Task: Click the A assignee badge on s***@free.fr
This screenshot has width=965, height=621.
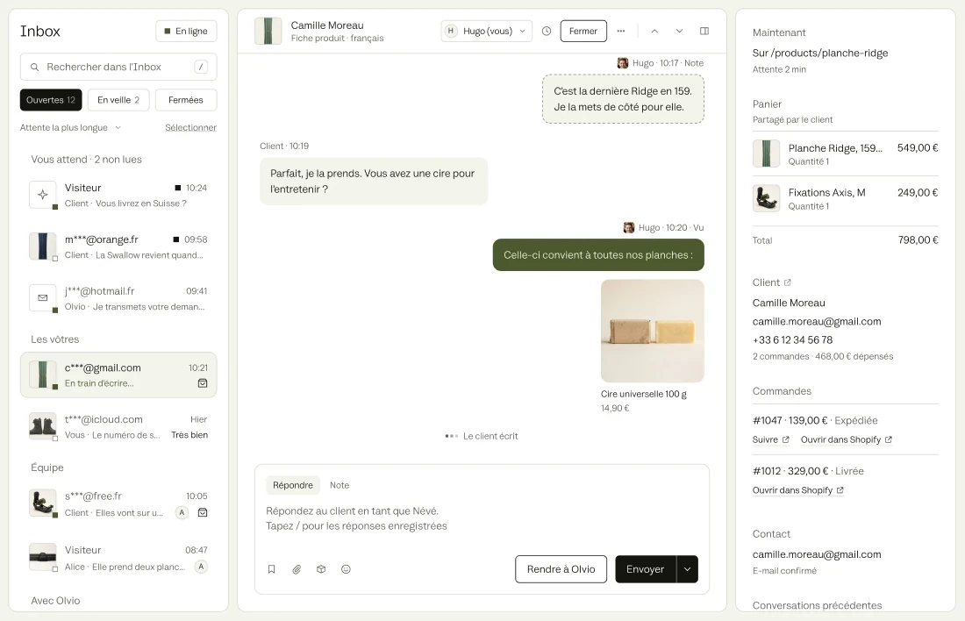Action: [182, 513]
